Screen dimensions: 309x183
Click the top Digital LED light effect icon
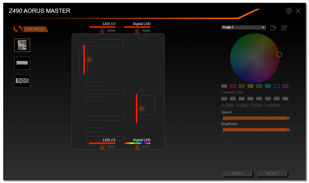coord(137,31)
